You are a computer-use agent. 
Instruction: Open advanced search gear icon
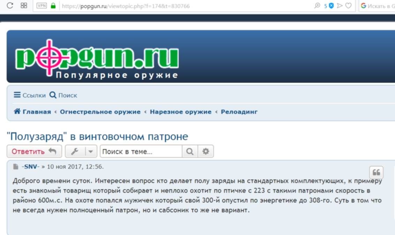tap(206, 152)
